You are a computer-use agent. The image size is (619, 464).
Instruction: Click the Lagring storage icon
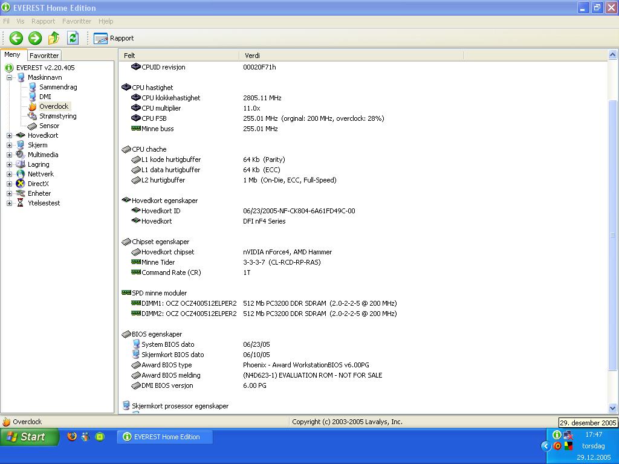(21, 164)
